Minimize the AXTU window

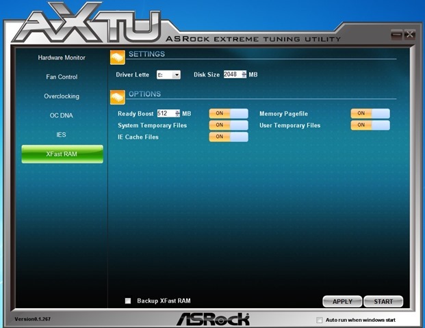click(x=396, y=35)
